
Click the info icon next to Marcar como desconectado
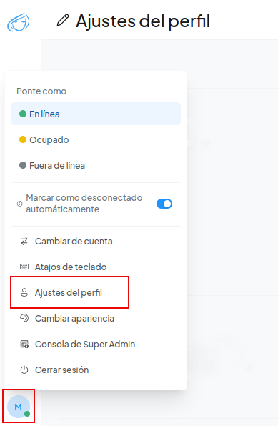coord(19,204)
